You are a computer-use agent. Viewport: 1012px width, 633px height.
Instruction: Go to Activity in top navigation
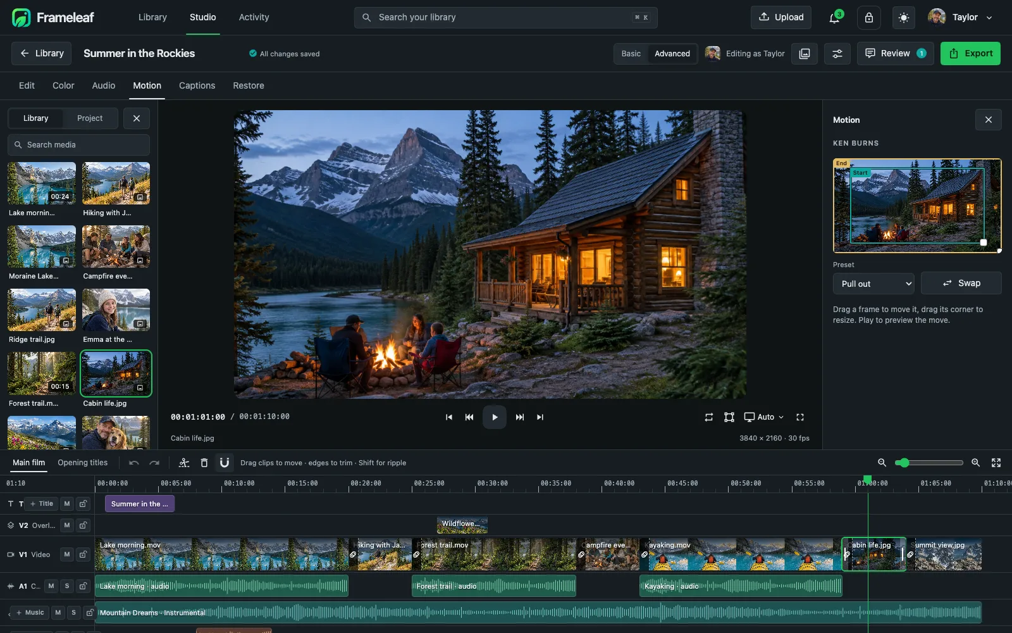[x=254, y=17]
